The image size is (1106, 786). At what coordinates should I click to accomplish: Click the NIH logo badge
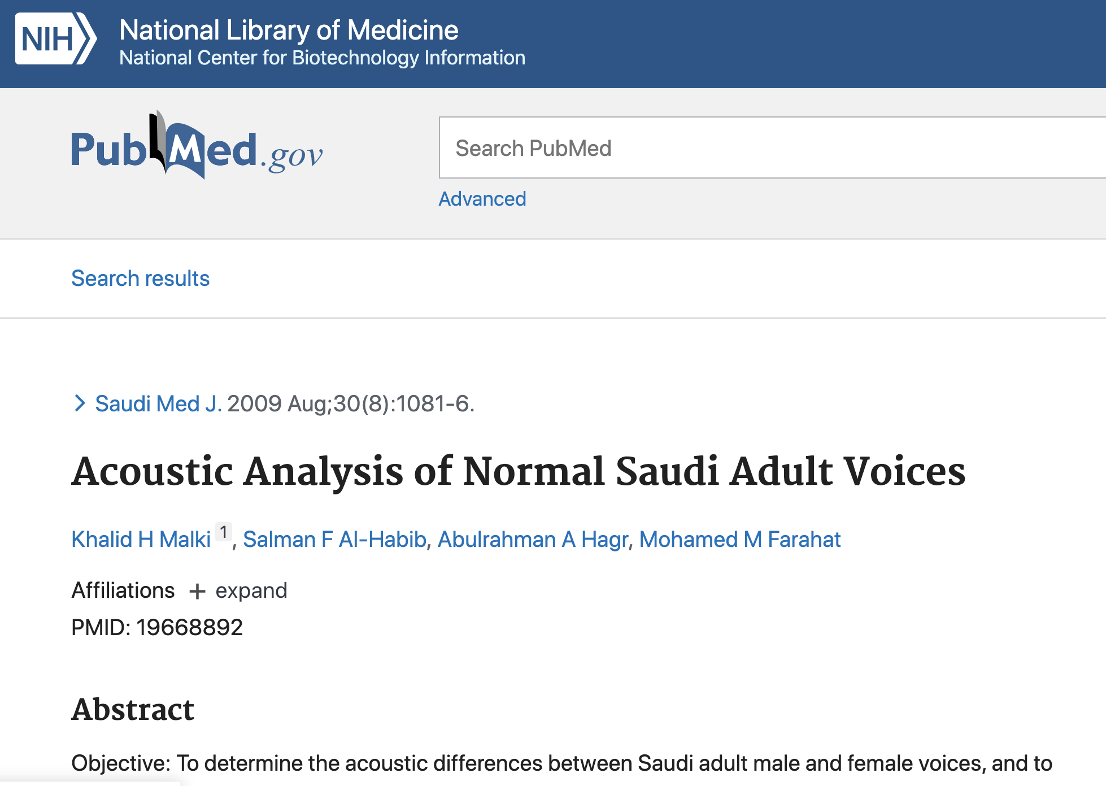pyautogui.click(x=55, y=39)
